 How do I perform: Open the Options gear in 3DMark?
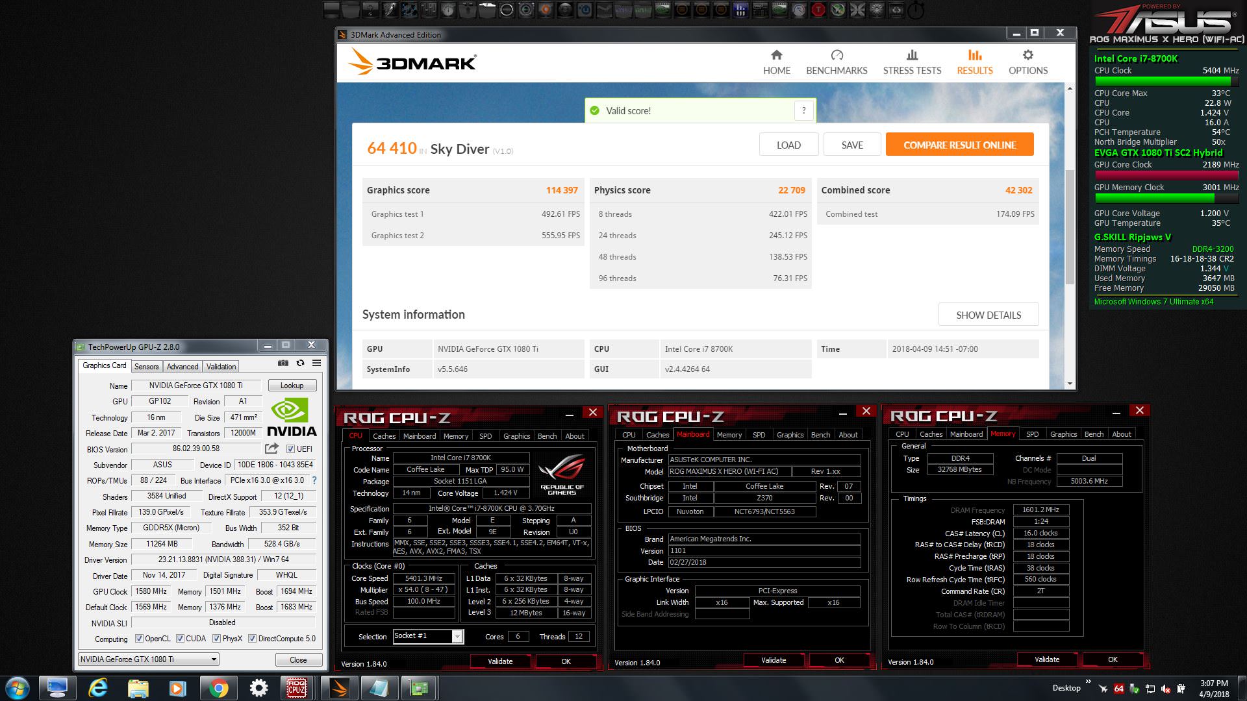pos(1027,55)
